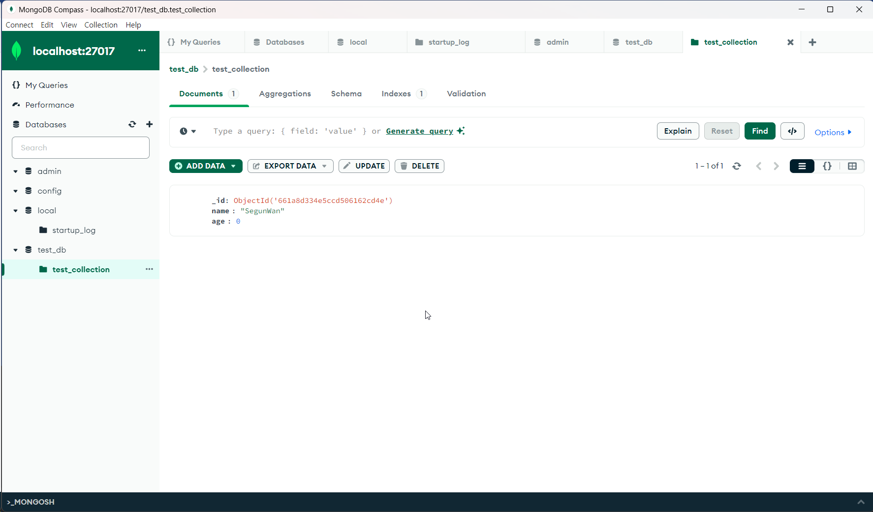Viewport: 873px width, 512px height.
Task: Click the age value 0
Action: coord(238,222)
